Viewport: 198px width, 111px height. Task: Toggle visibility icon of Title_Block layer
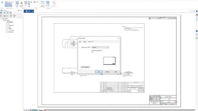tap(7, 25)
